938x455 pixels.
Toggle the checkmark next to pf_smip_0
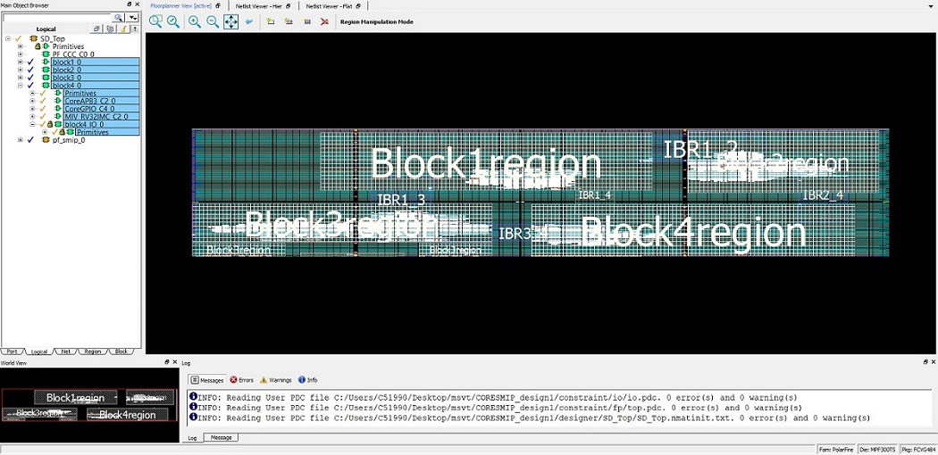tap(30, 140)
